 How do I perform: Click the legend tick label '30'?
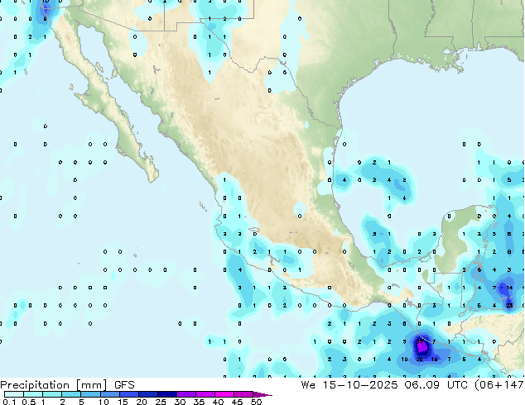181,402
